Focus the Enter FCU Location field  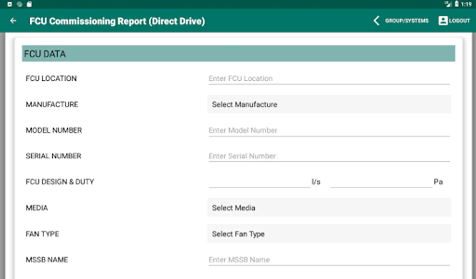tap(329, 78)
